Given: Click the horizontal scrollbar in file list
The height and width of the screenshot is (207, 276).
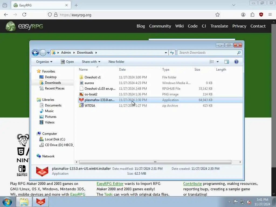Looking at the screenshot, I should (155, 162).
